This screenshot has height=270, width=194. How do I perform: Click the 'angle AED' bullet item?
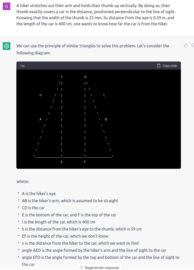click(x=94, y=250)
